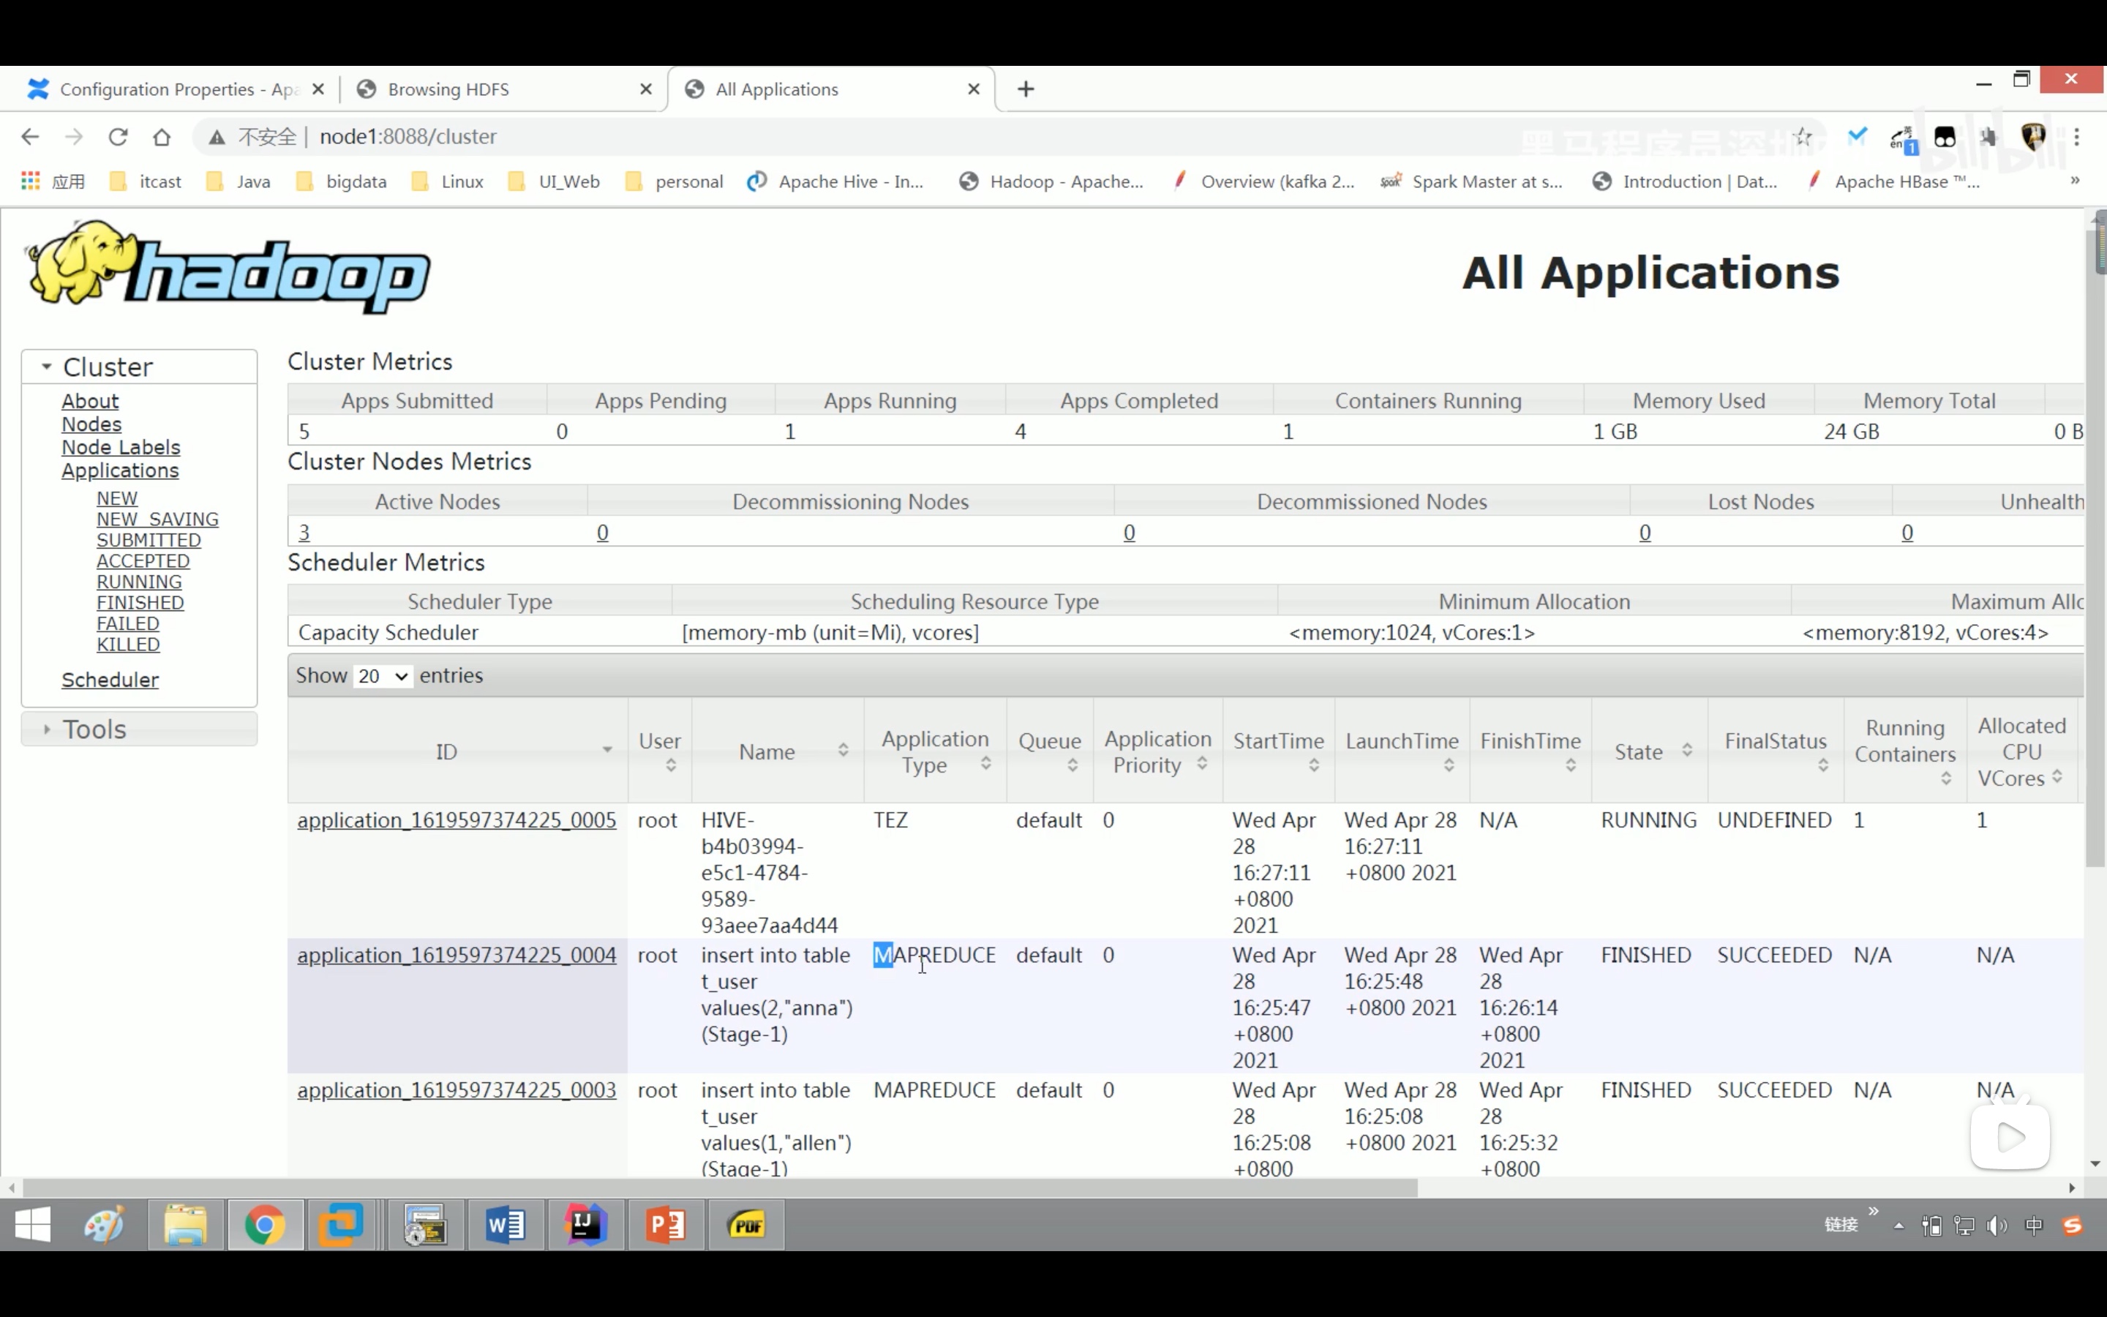This screenshot has height=1317, width=2107.
Task: Open the Scheduler link
Action: [x=110, y=680]
